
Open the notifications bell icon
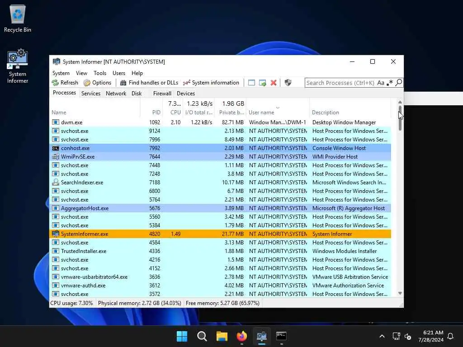point(450,336)
